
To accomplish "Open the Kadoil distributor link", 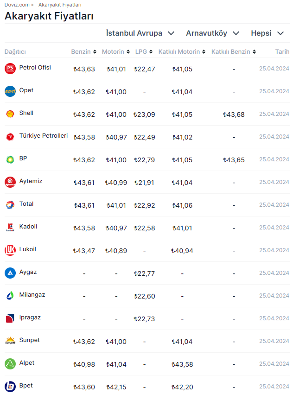I will pos(28,227).
